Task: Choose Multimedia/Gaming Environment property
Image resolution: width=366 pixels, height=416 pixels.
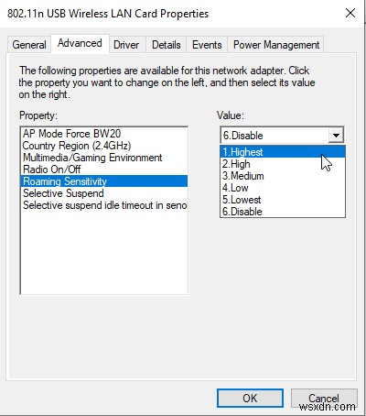Action: point(104,158)
